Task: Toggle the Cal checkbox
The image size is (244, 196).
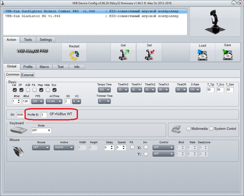Action: point(15,90)
